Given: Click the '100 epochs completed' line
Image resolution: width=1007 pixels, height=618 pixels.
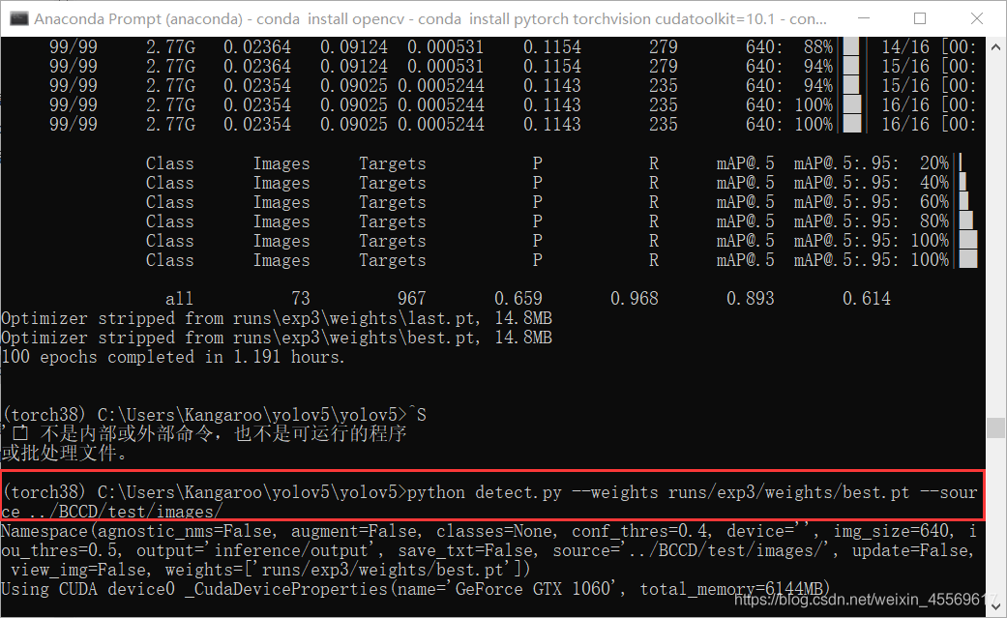Looking at the screenshot, I should (172, 357).
